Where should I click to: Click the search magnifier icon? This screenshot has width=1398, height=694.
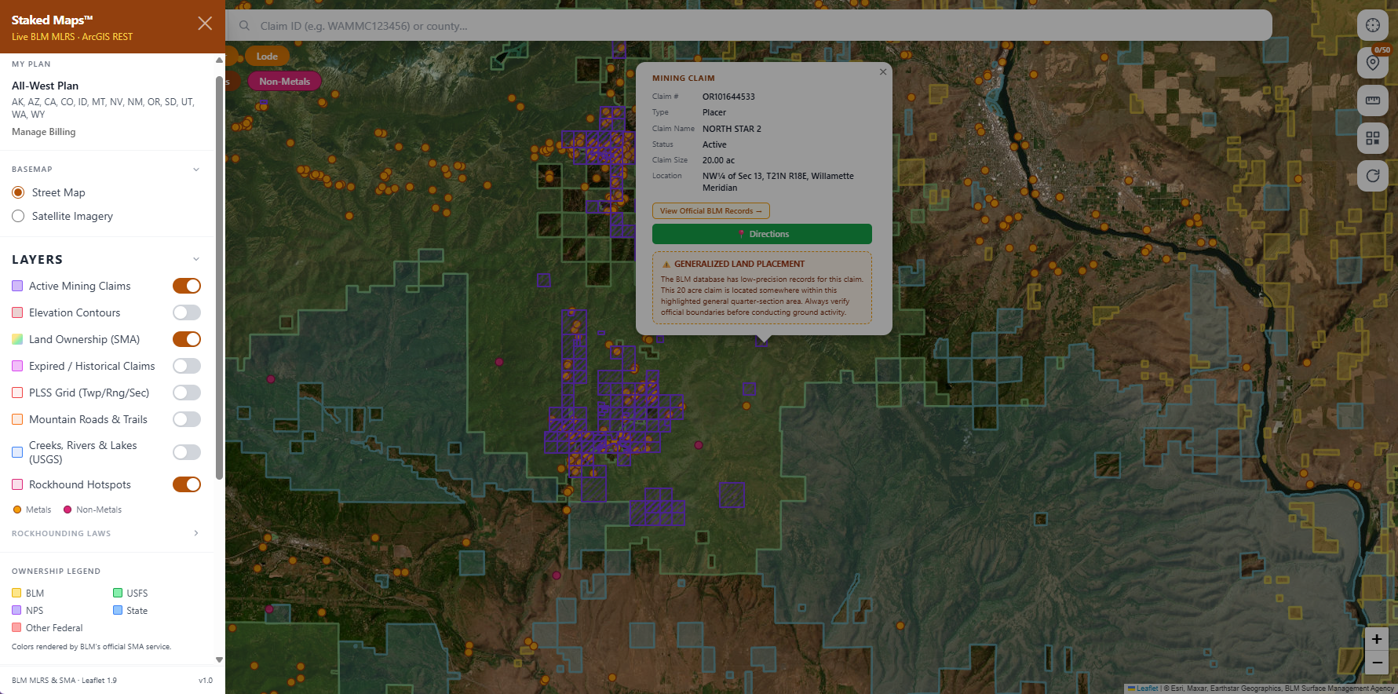pyautogui.click(x=244, y=26)
